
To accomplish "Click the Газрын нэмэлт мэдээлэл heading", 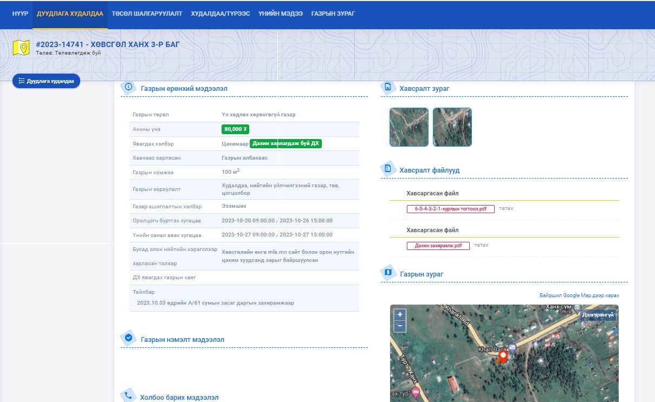I will [183, 340].
